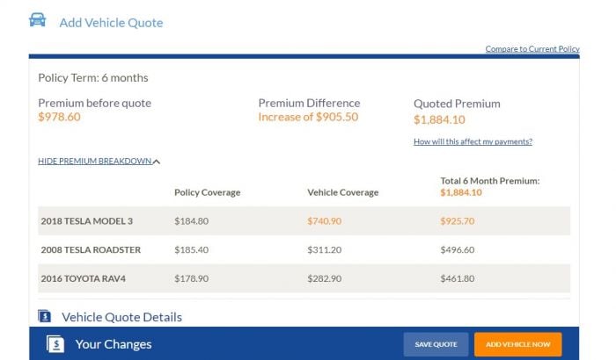Image resolution: width=616 pixels, height=360 pixels.
Task: Click the Add Vehicle Quote heading
Action: point(111,23)
